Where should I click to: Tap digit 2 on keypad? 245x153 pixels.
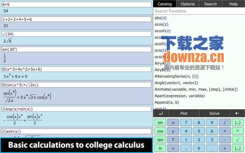point(199,140)
